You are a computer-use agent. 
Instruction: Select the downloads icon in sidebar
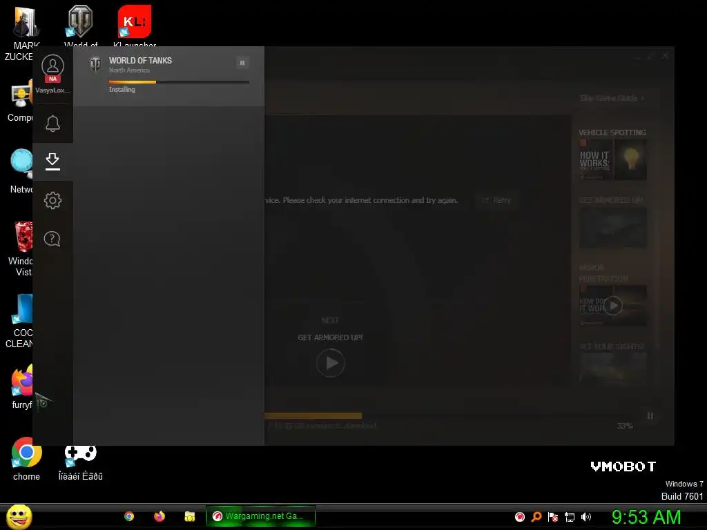(52, 161)
